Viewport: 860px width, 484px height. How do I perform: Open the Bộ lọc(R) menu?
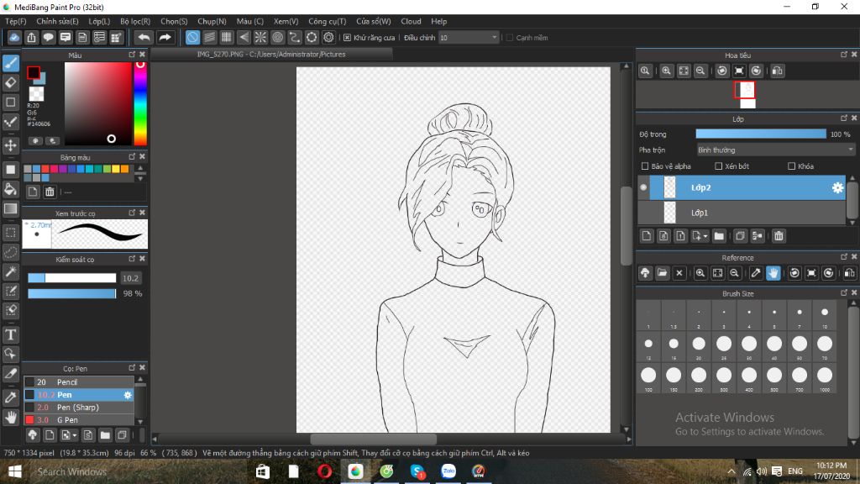[135, 21]
